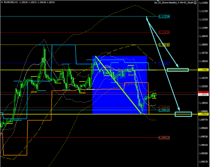Image resolution: width=210 pixels, height=167 pixels.
Task: Click the yellow 1.10482 price axis tag
Action: (202, 70)
